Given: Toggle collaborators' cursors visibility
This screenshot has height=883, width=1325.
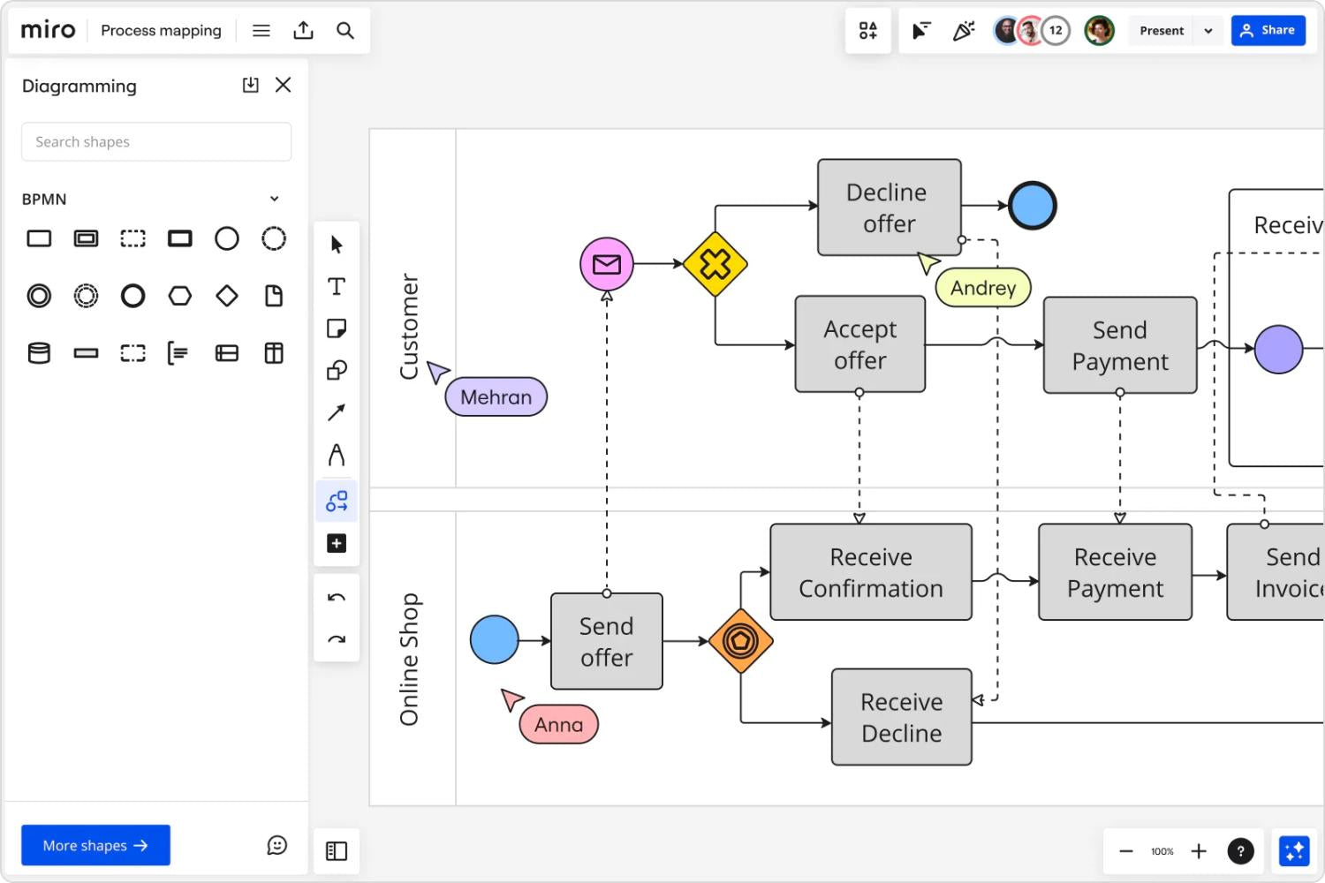Looking at the screenshot, I should 920,30.
